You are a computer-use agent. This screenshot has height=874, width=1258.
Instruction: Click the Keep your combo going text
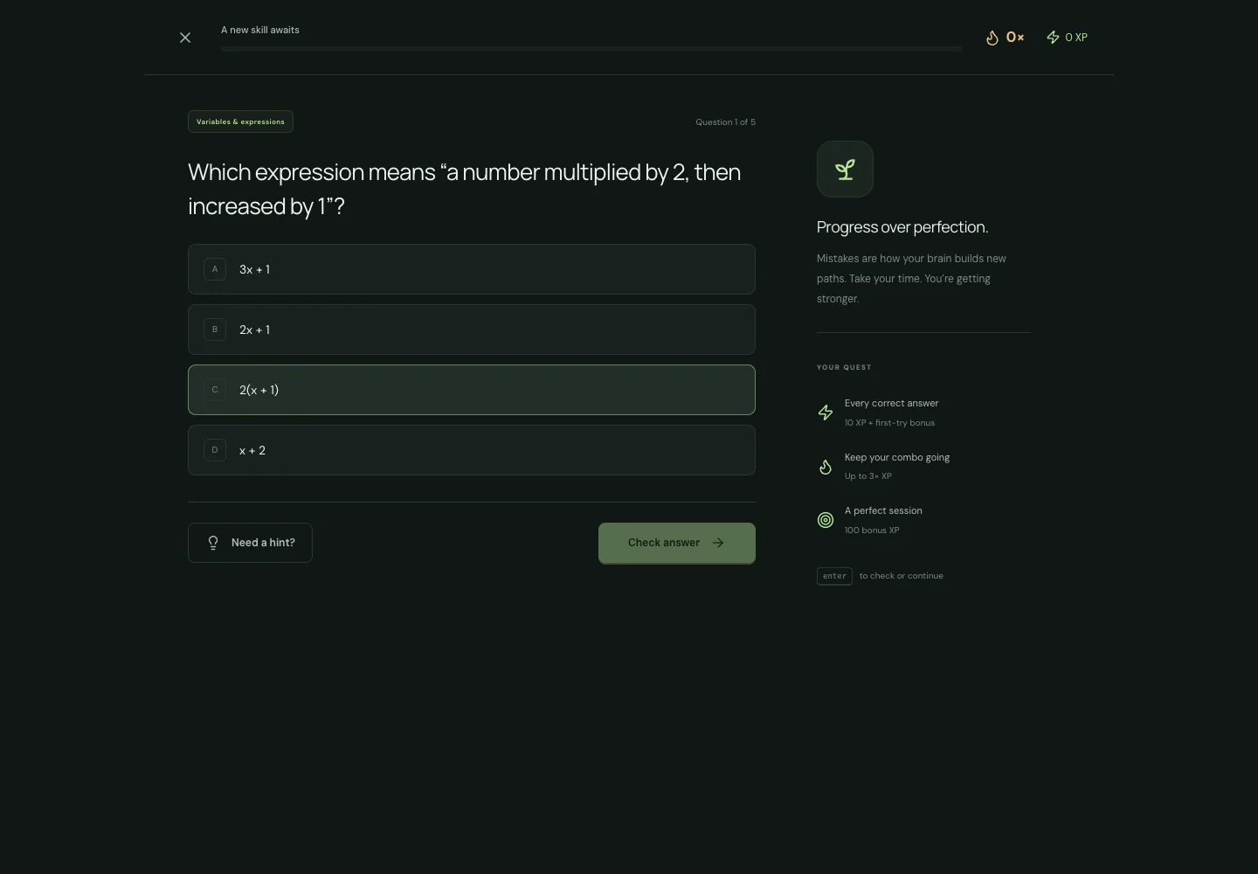pos(897,458)
